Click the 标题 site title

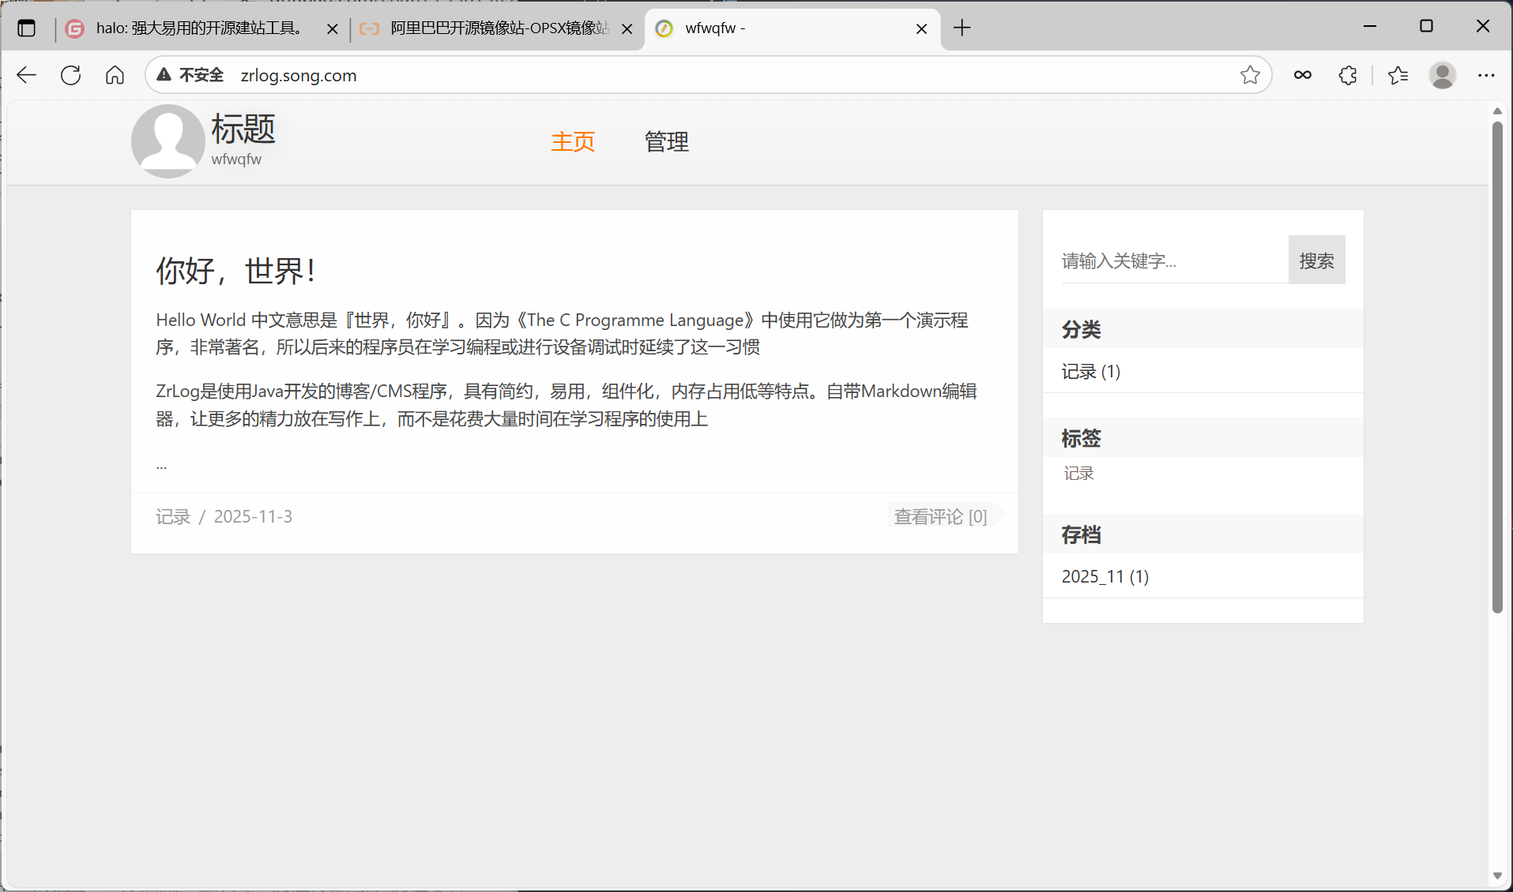(x=243, y=129)
